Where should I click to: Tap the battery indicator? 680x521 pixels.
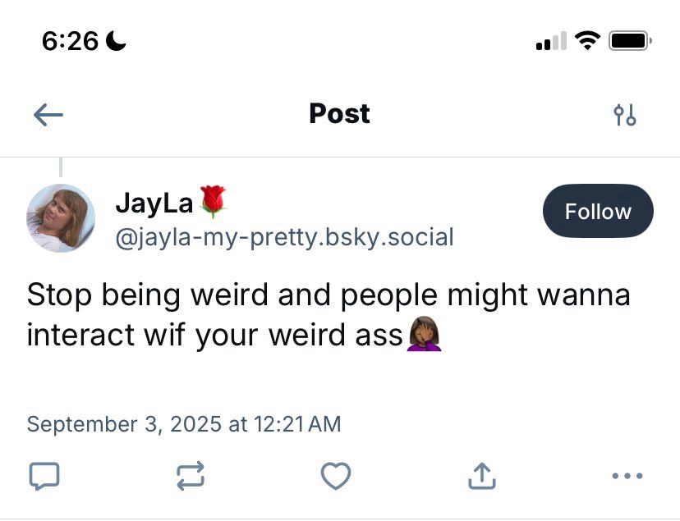click(629, 39)
